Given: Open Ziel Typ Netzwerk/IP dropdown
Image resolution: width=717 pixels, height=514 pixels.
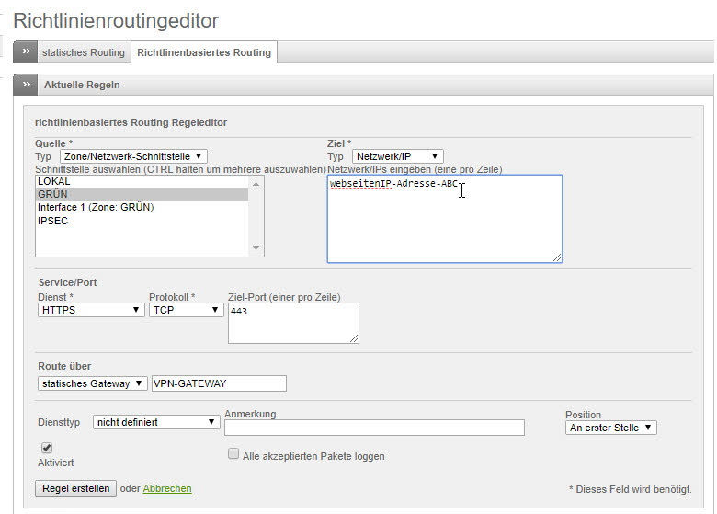Looking at the screenshot, I should tap(398, 157).
